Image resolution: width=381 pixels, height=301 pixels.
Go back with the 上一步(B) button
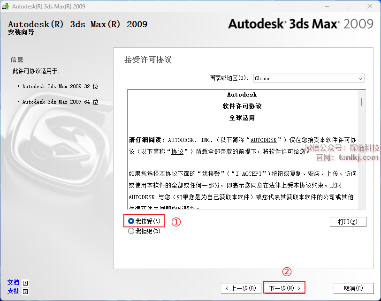241,288
